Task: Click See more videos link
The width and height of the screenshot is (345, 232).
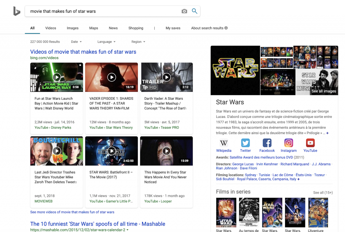Action: pyautogui.click(x=72, y=212)
